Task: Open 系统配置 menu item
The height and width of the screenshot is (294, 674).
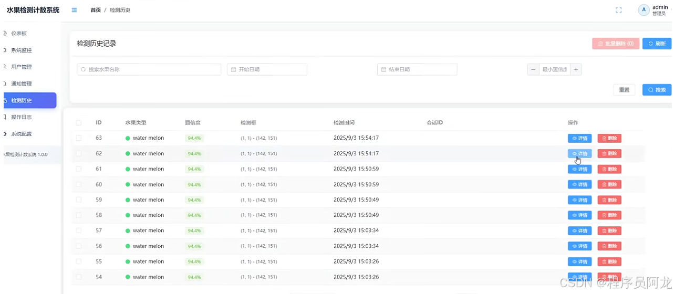Action: tap(22, 134)
